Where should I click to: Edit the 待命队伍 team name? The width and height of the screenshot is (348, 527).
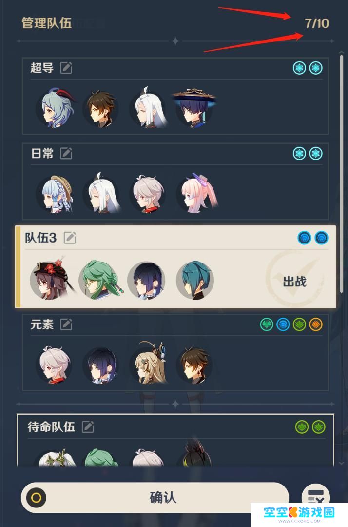tap(88, 427)
